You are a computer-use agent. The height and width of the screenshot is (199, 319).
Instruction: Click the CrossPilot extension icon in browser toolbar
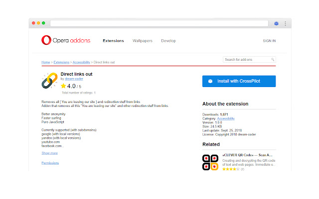pyautogui.click(x=276, y=23)
